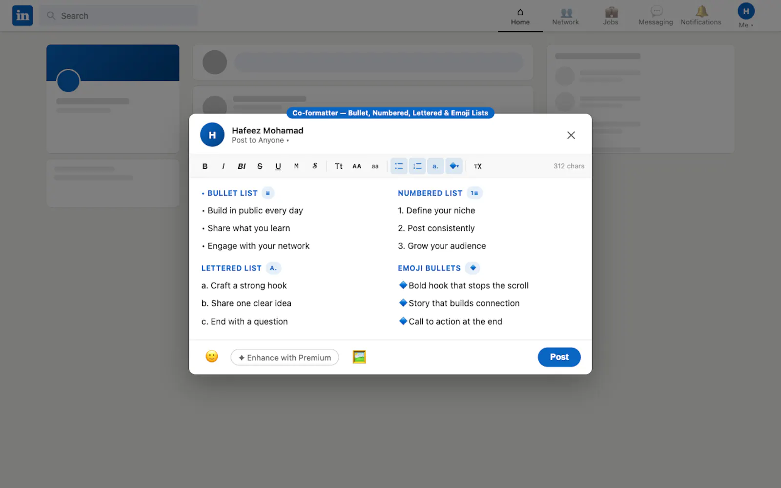Viewport: 781px width, 488px height.
Task: Apply monospace M text style
Action: pyautogui.click(x=296, y=166)
